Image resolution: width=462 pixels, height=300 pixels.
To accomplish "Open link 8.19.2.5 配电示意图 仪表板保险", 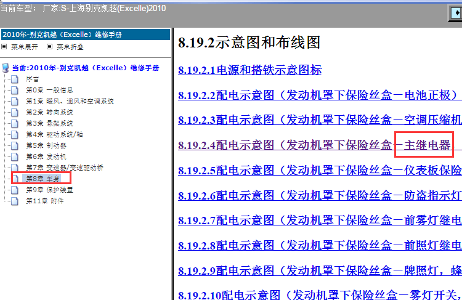I will pyautogui.click(x=320, y=170).
